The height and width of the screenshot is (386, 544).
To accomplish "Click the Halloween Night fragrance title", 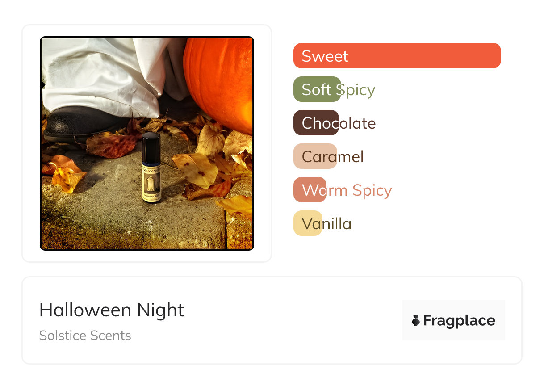I will 112,310.
